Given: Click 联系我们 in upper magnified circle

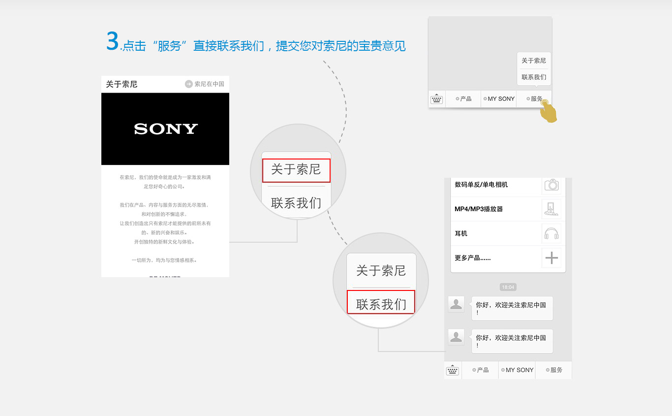Looking at the screenshot, I should tap(296, 202).
